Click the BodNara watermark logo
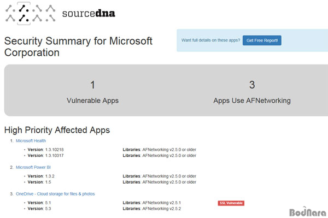 pos(308,211)
